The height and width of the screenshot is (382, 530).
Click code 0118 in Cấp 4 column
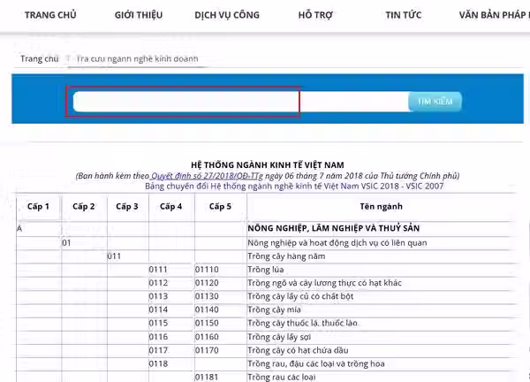pos(158,363)
